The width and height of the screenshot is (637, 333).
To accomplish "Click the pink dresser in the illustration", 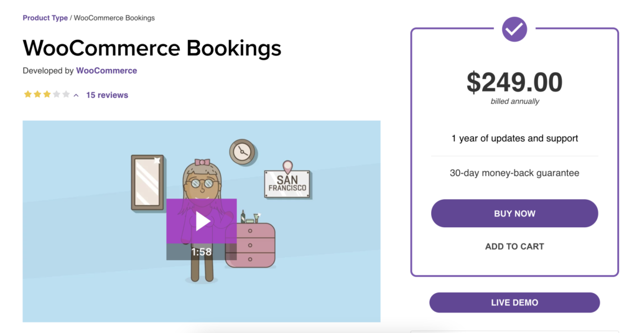I will pos(250,245).
